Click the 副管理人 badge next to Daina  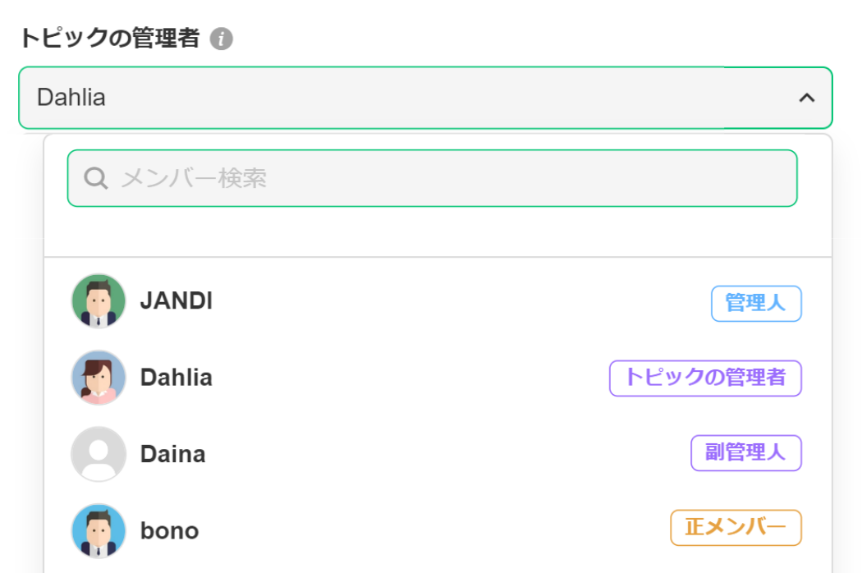745,453
